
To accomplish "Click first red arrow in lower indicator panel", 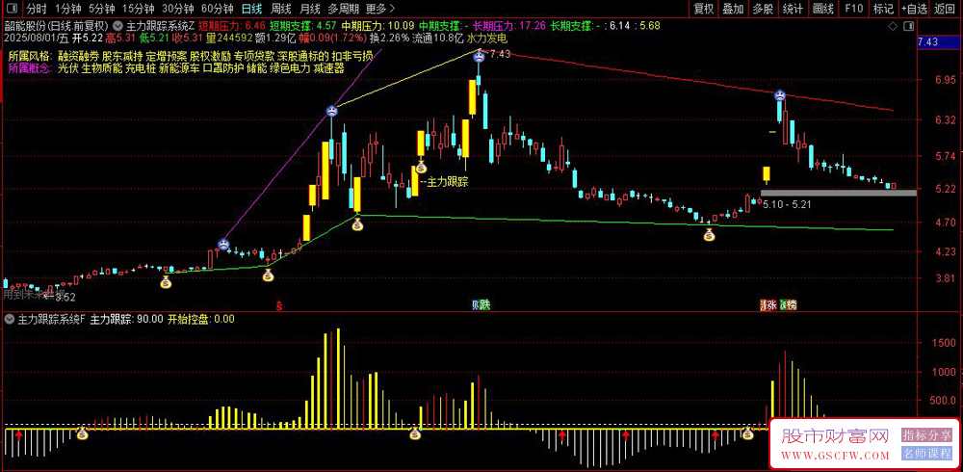I will (19, 435).
